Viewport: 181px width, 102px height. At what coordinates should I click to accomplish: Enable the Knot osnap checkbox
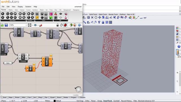coord(56,97)
